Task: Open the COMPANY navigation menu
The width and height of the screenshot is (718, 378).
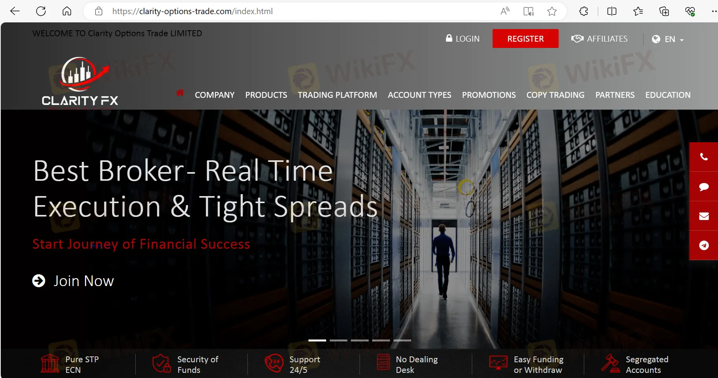Action: point(214,95)
